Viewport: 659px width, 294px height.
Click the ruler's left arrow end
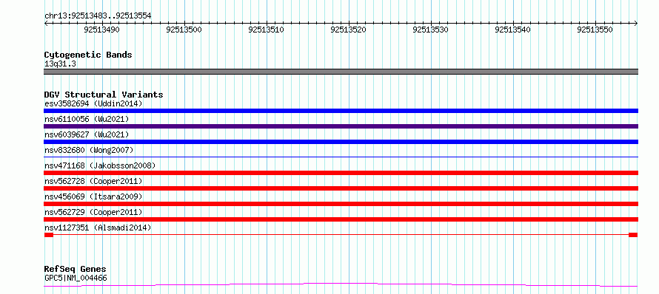(46, 23)
